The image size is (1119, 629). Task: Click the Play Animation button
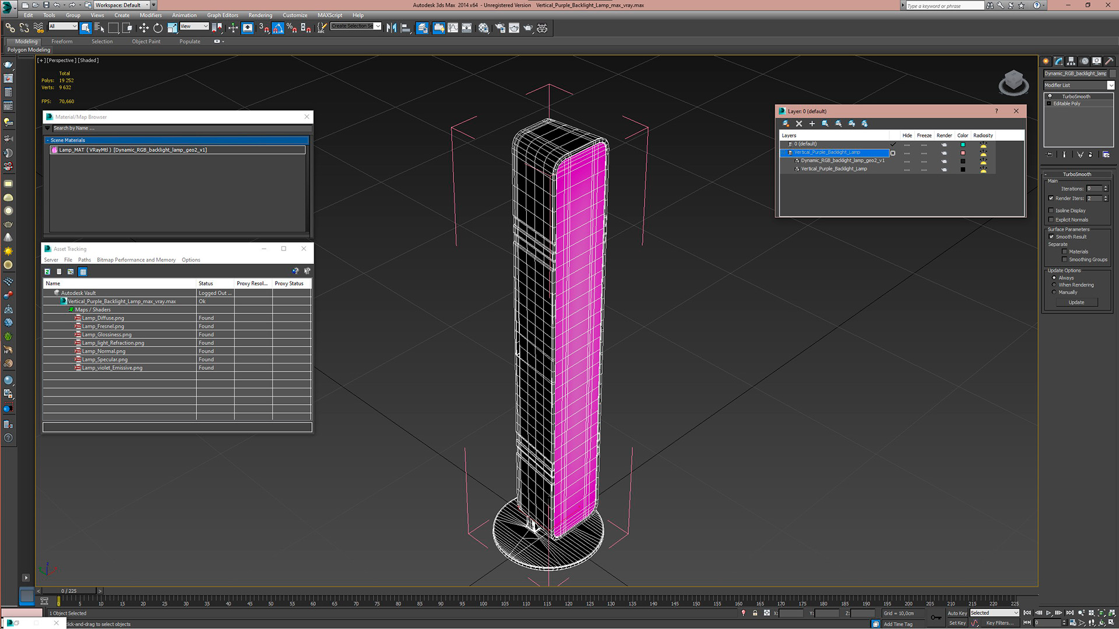tap(1048, 613)
